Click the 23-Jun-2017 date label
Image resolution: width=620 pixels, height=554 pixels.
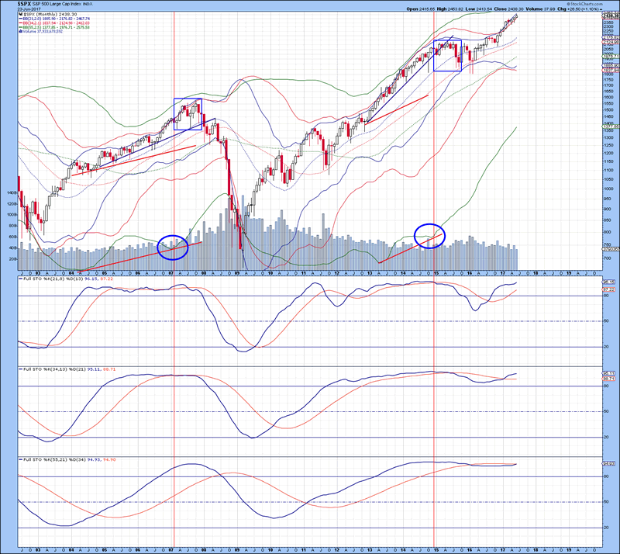coord(16,9)
